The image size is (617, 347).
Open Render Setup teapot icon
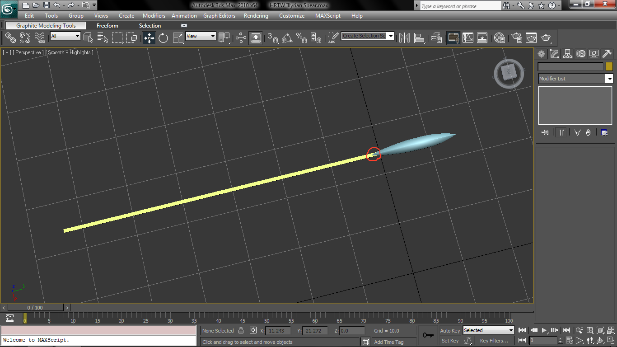pos(516,38)
